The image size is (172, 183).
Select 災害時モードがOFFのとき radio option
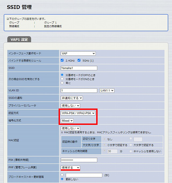tap(62, 75)
